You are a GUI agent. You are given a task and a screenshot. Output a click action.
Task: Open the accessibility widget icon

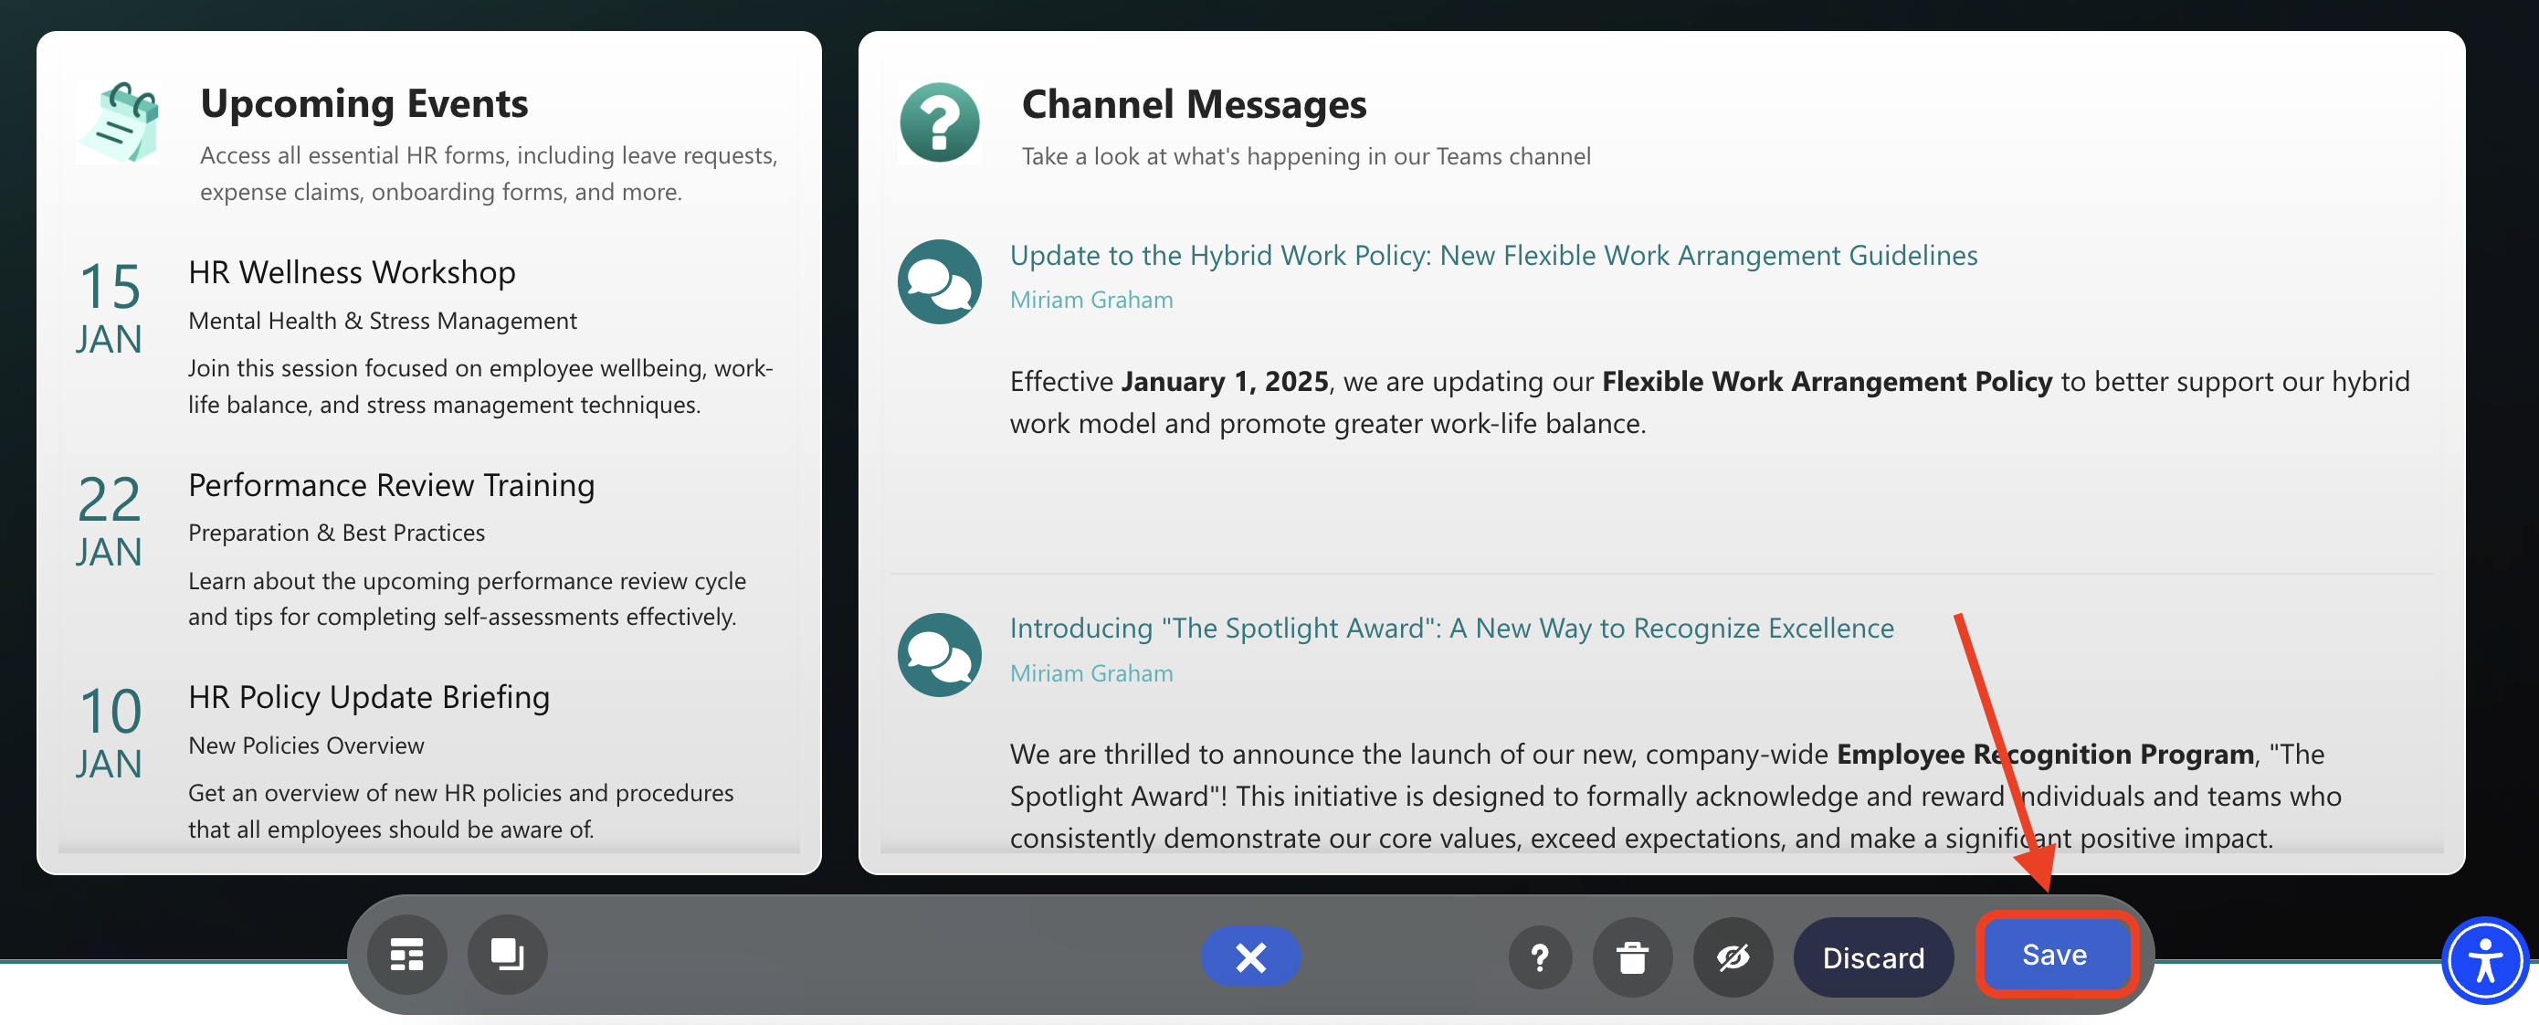2484,961
